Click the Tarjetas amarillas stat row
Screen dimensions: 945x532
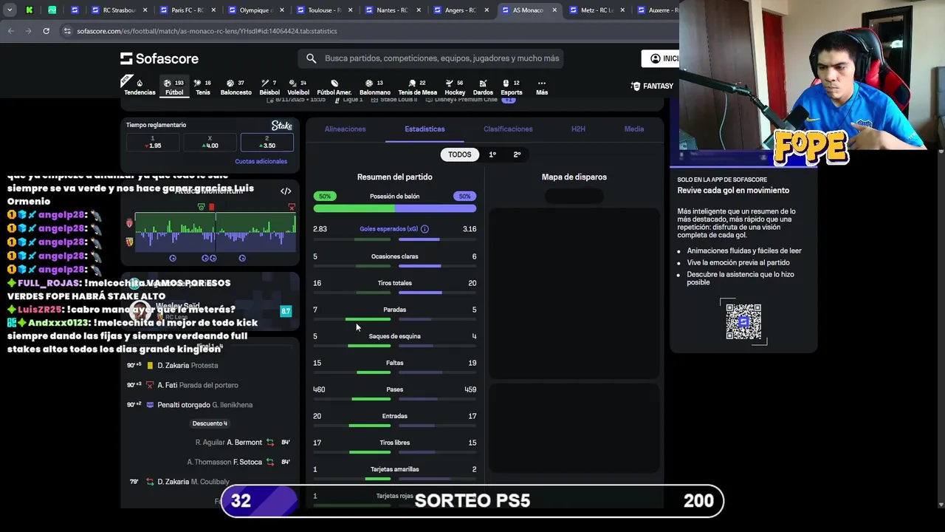point(394,472)
